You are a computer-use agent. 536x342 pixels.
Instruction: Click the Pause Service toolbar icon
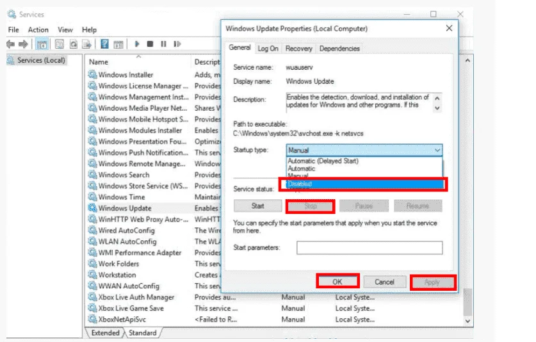[x=163, y=44]
